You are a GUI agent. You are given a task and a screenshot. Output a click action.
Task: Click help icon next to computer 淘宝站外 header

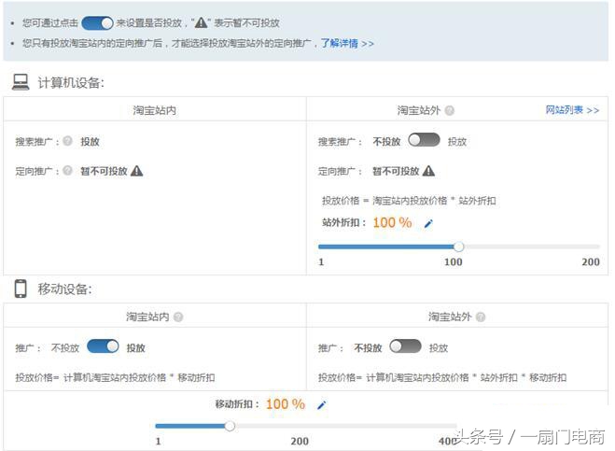click(450, 110)
